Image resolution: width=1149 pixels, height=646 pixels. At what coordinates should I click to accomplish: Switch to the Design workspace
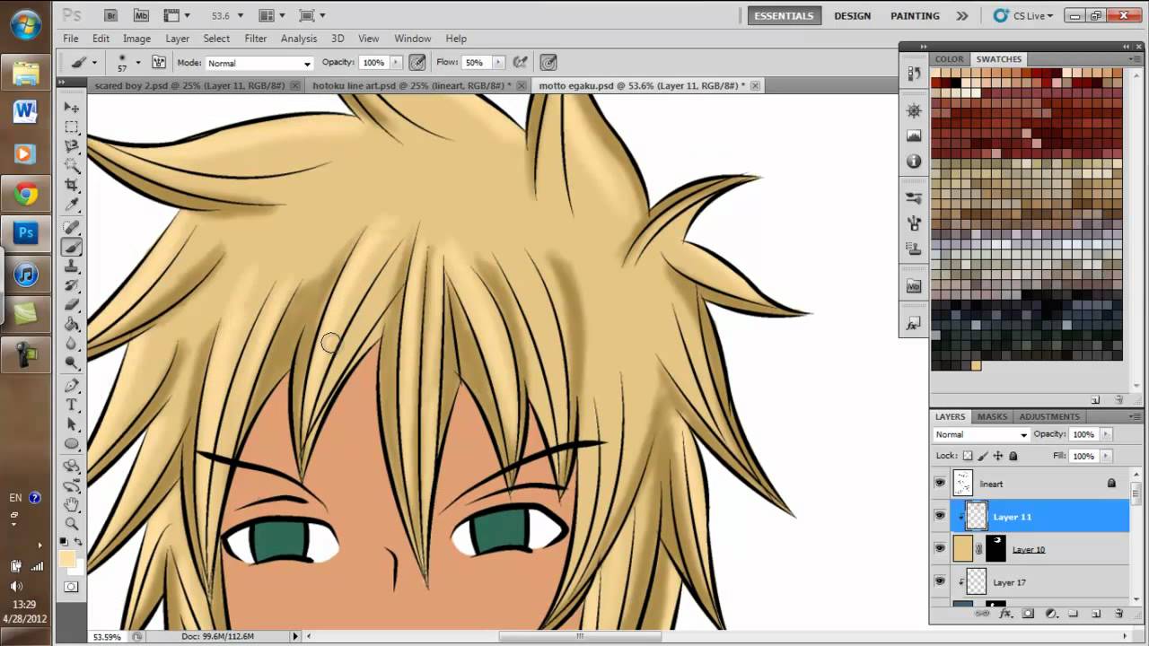coord(852,16)
